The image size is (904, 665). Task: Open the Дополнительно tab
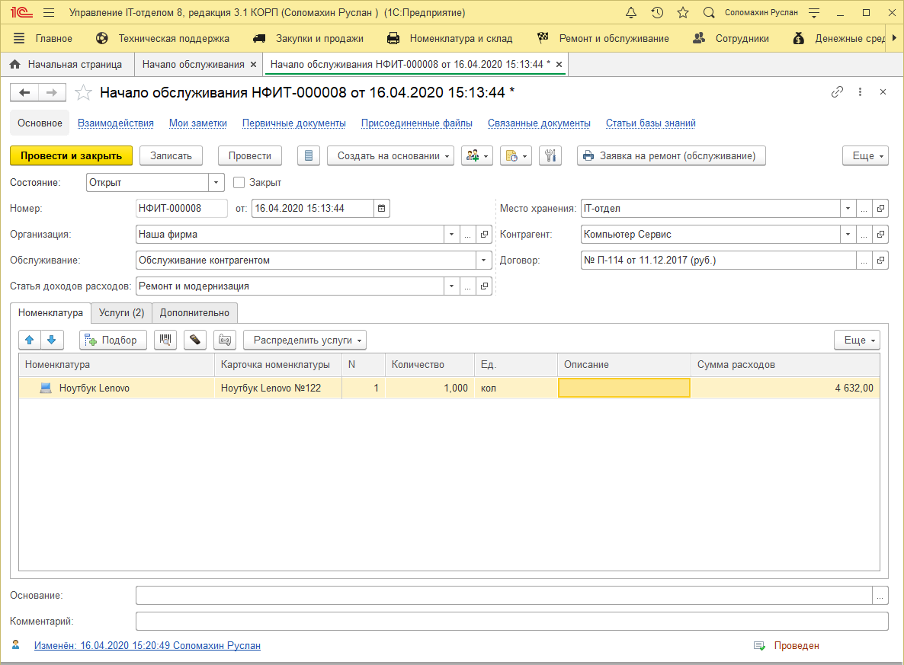tap(194, 312)
